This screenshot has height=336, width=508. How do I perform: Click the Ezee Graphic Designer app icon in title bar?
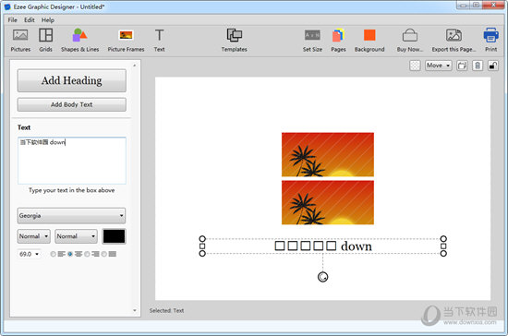pos(7,6)
